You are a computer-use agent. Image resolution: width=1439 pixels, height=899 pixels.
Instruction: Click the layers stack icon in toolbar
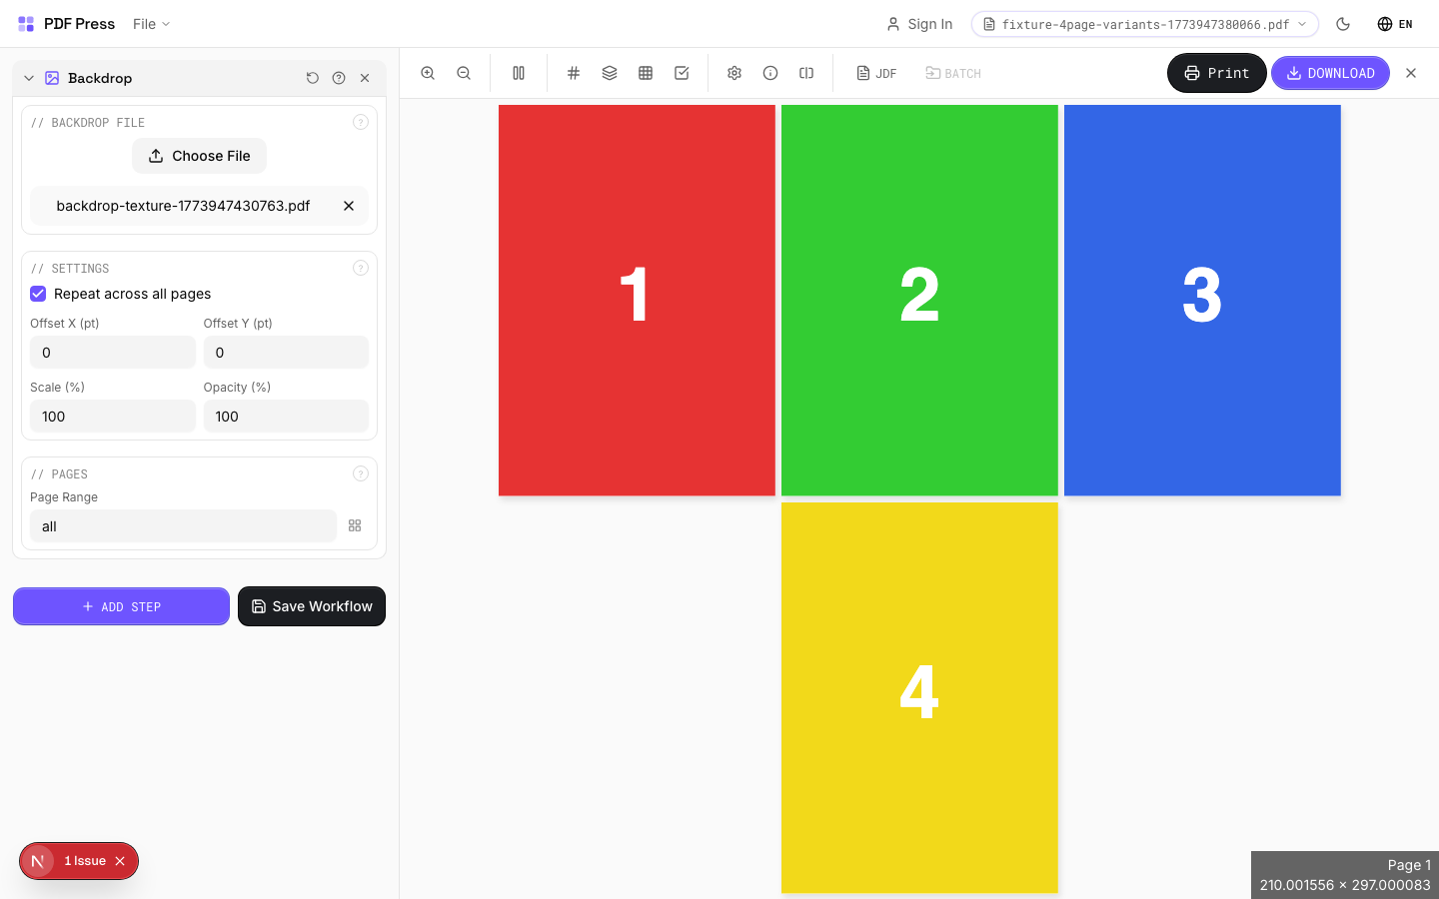pos(610,73)
